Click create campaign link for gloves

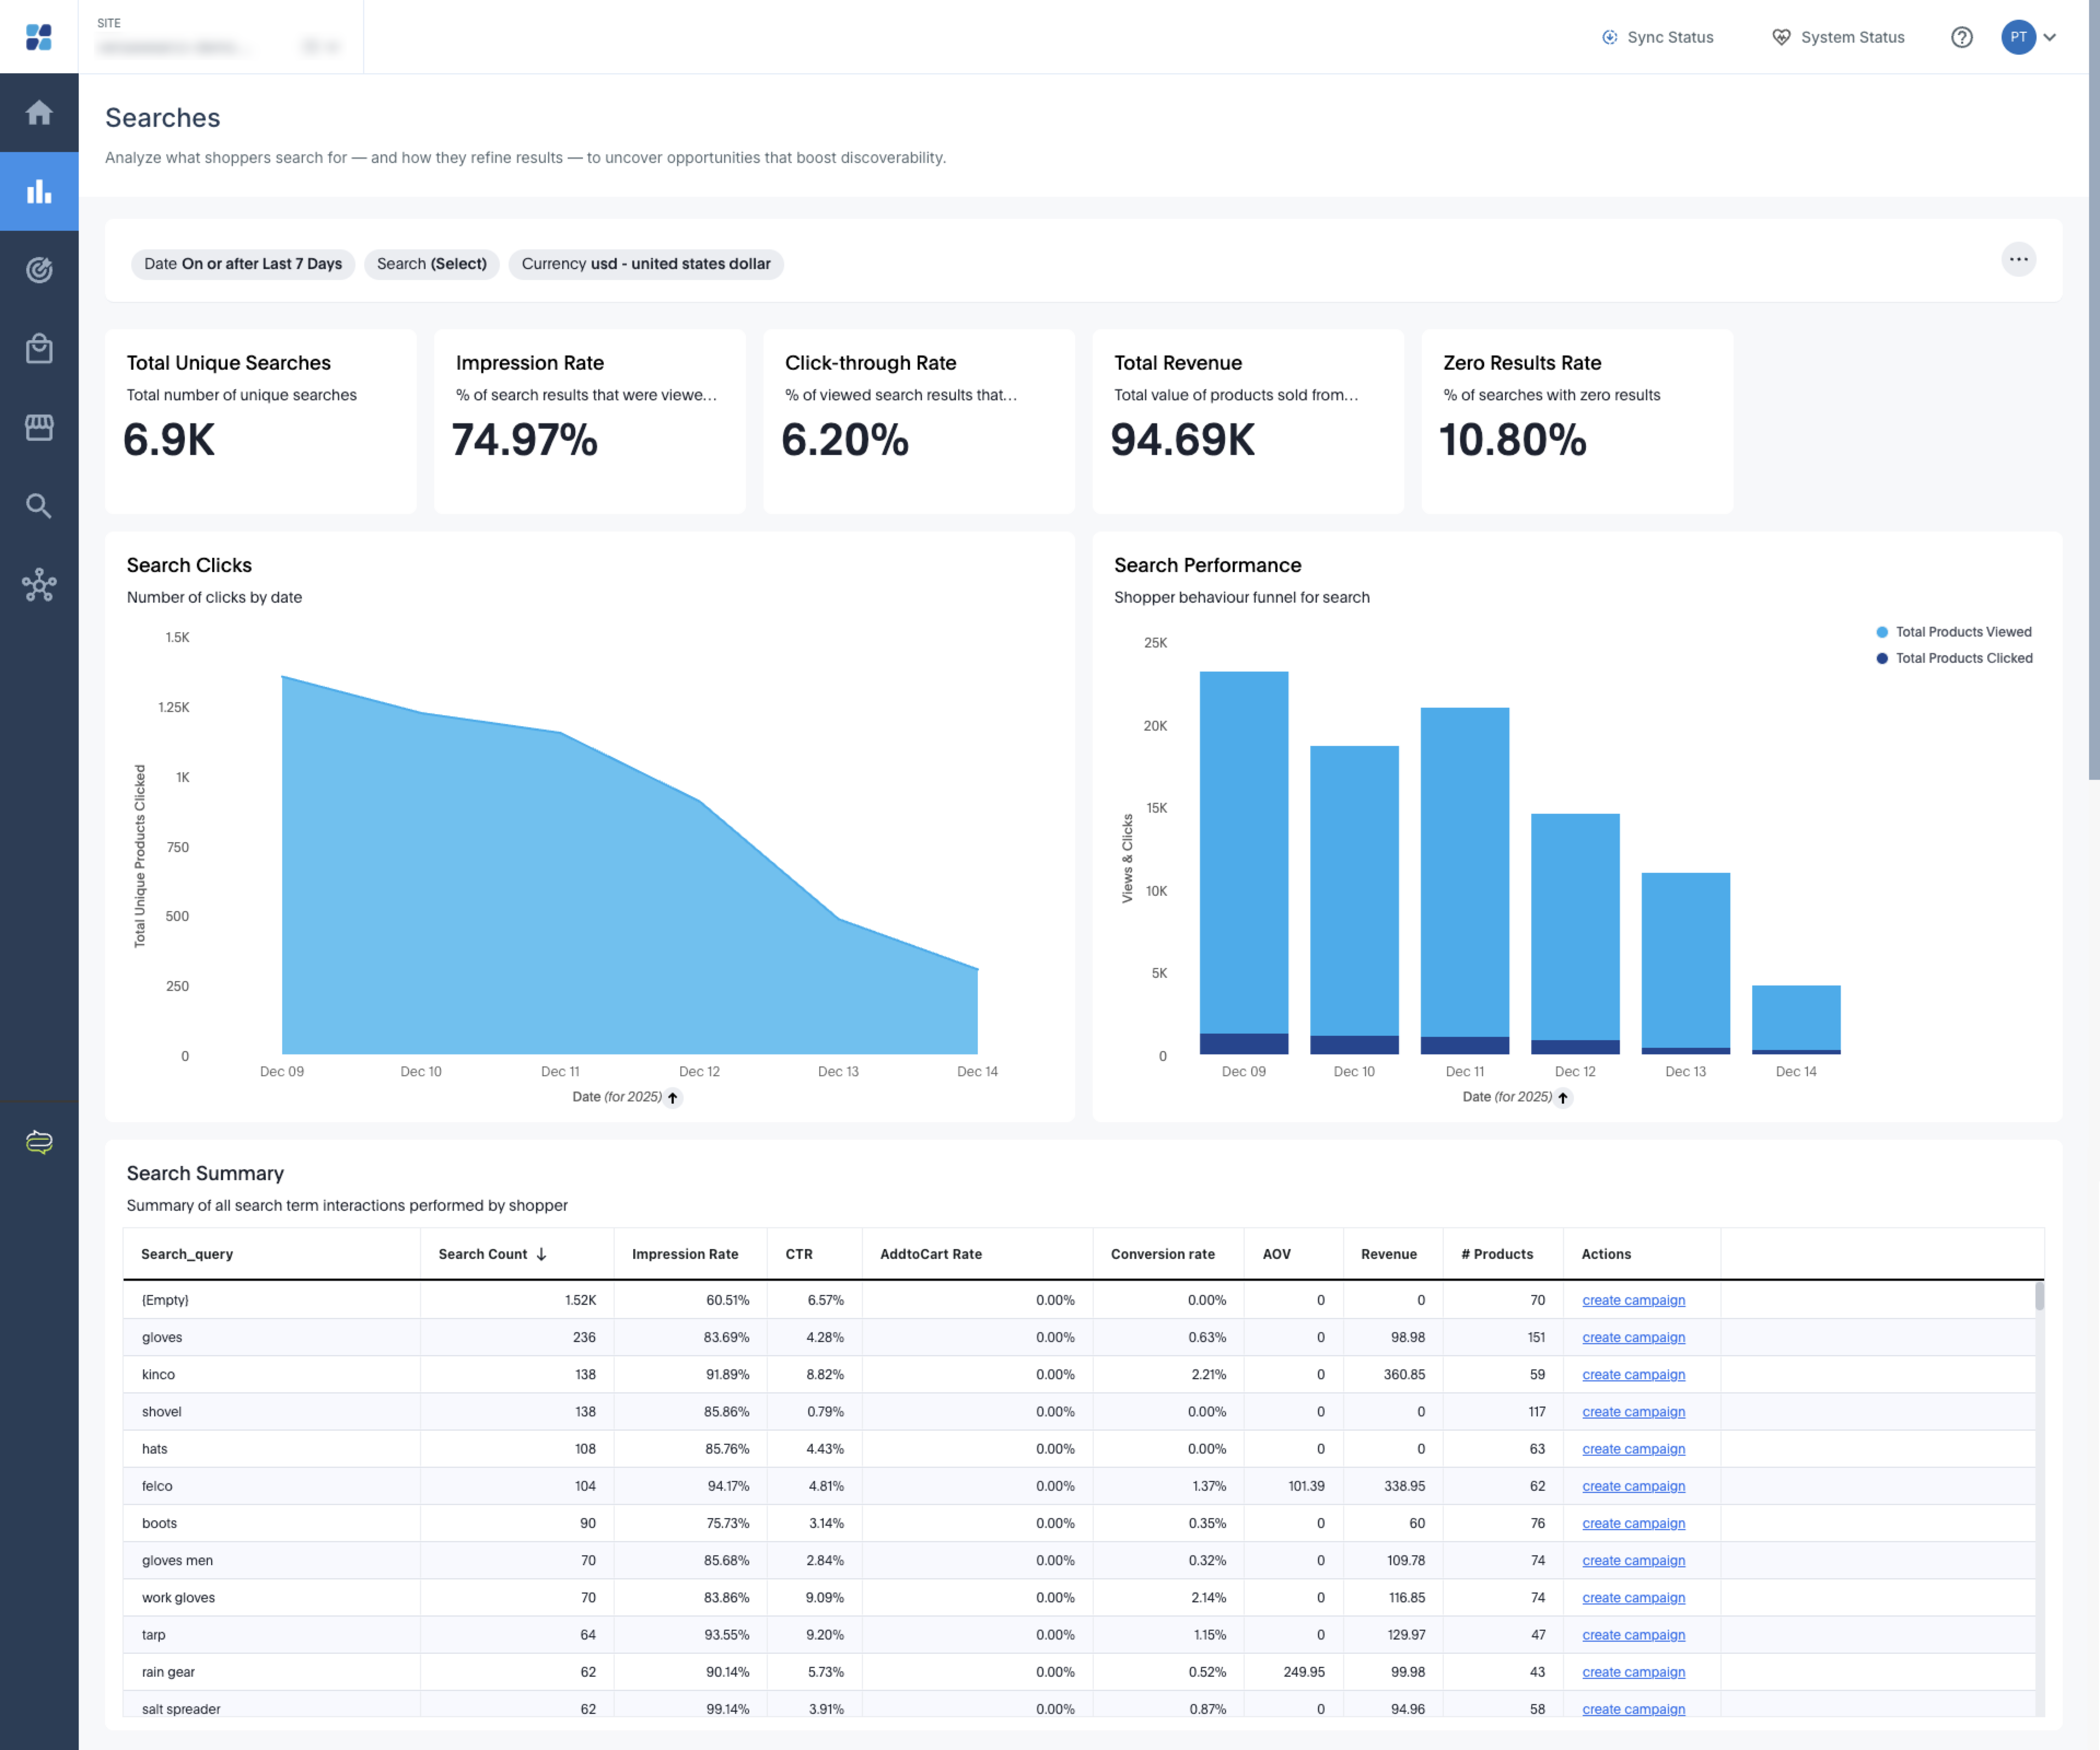(1633, 1337)
